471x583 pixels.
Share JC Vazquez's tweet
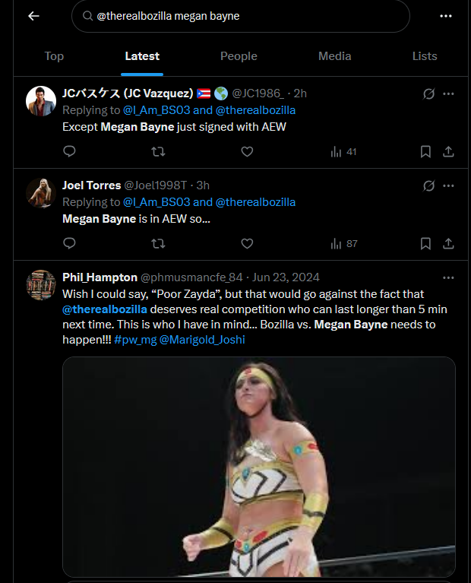click(448, 151)
